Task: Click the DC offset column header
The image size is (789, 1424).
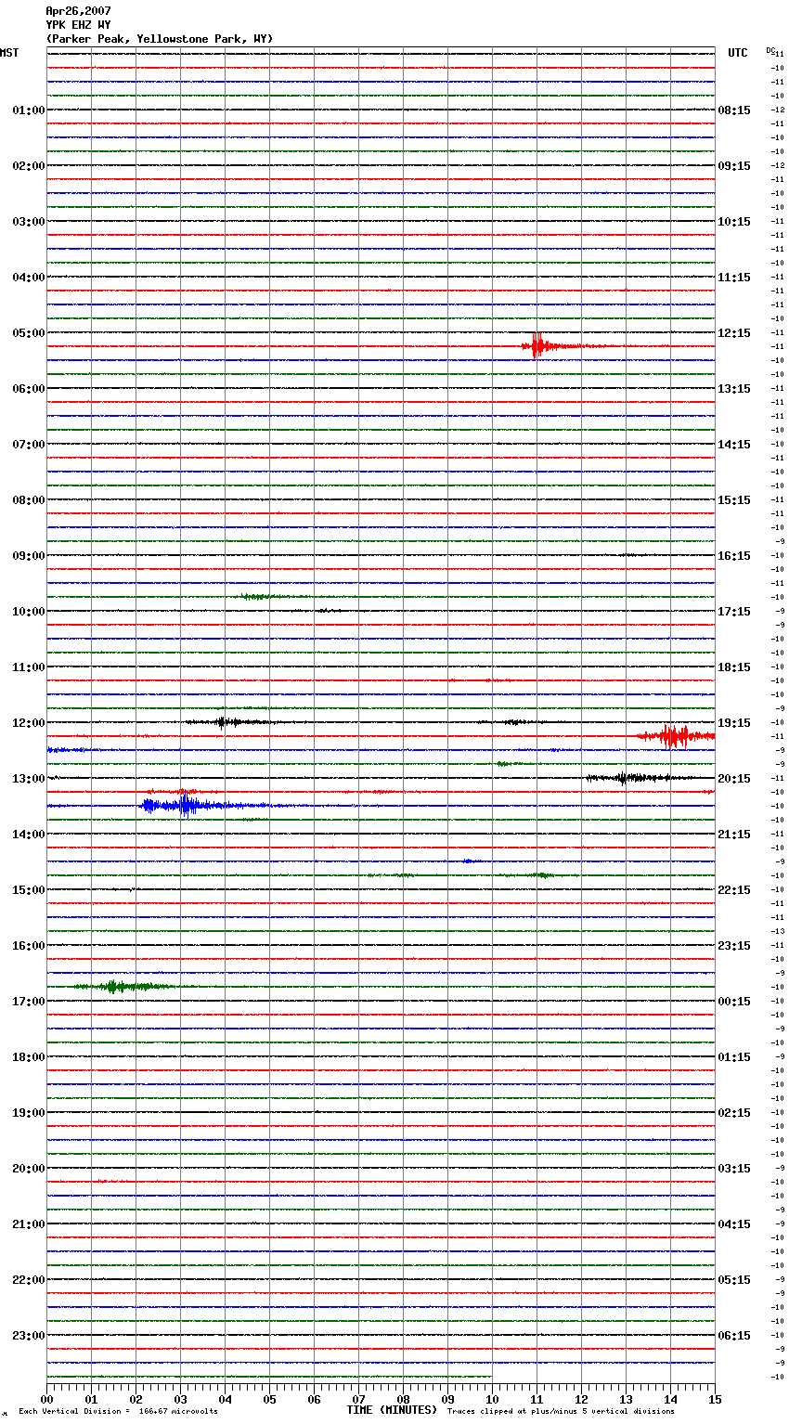Action: (770, 50)
